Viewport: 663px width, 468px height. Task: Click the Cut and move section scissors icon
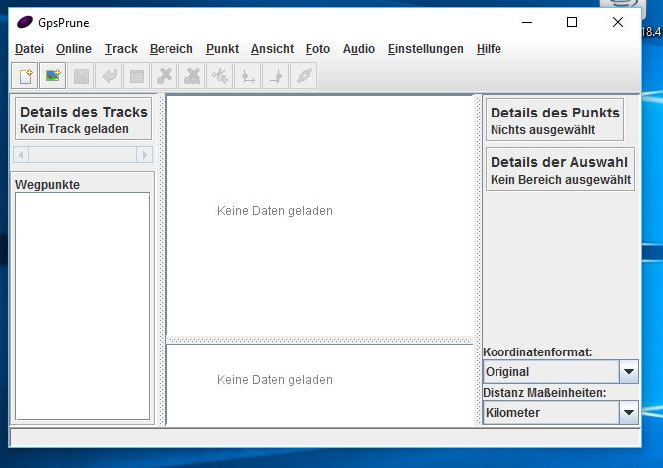220,76
